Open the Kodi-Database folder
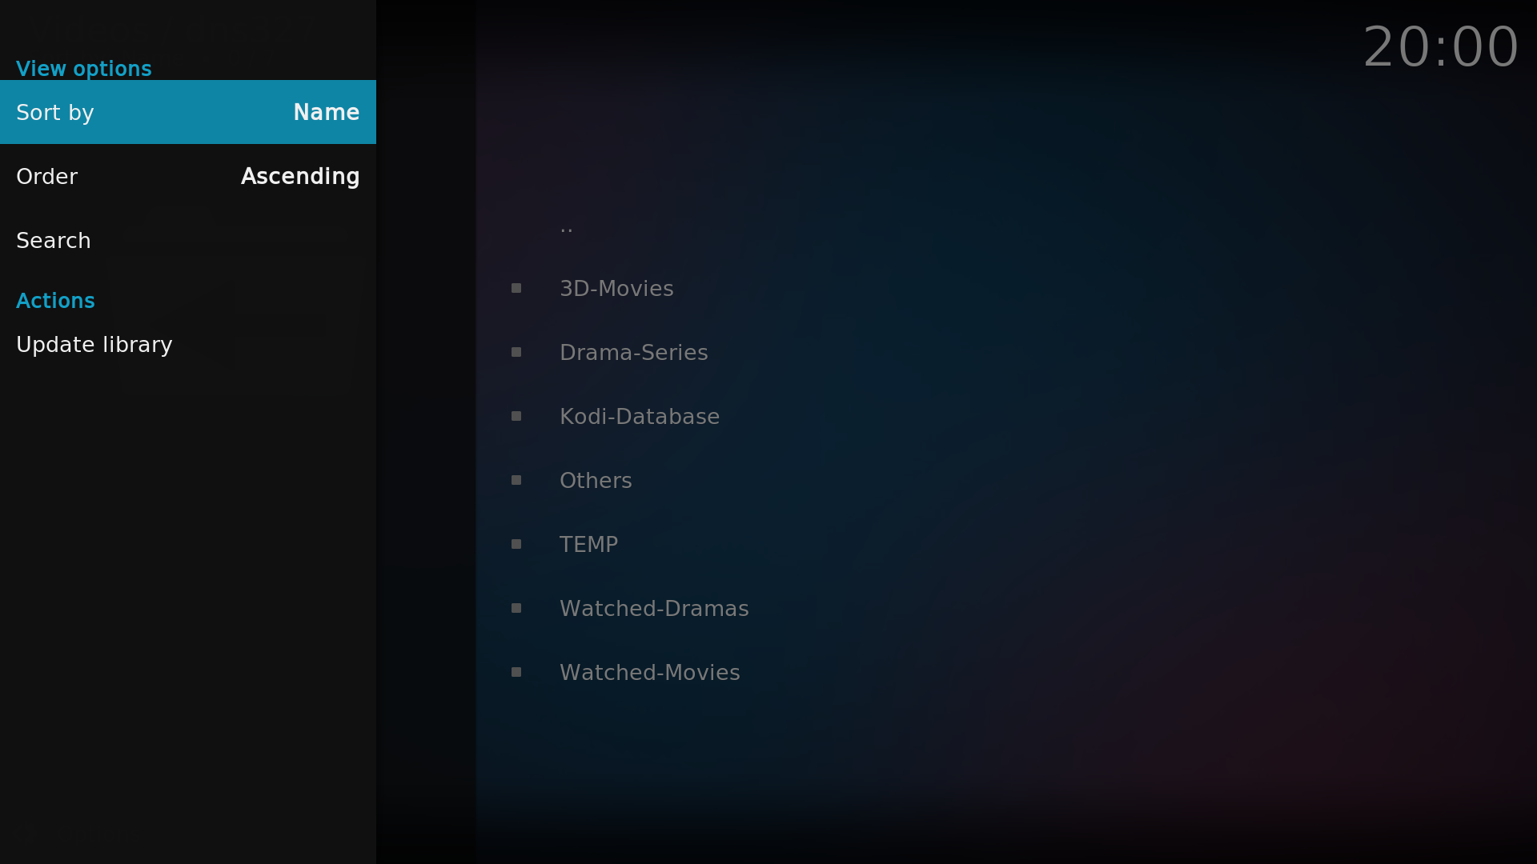Viewport: 1537px width, 864px height. [x=639, y=416]
